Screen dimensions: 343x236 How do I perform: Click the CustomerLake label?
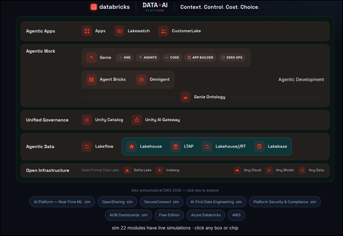pos(186,31)
